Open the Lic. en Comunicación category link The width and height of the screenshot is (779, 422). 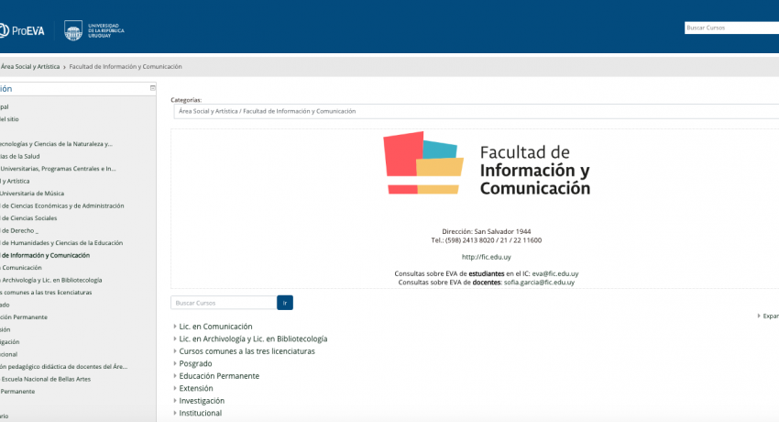215,327
